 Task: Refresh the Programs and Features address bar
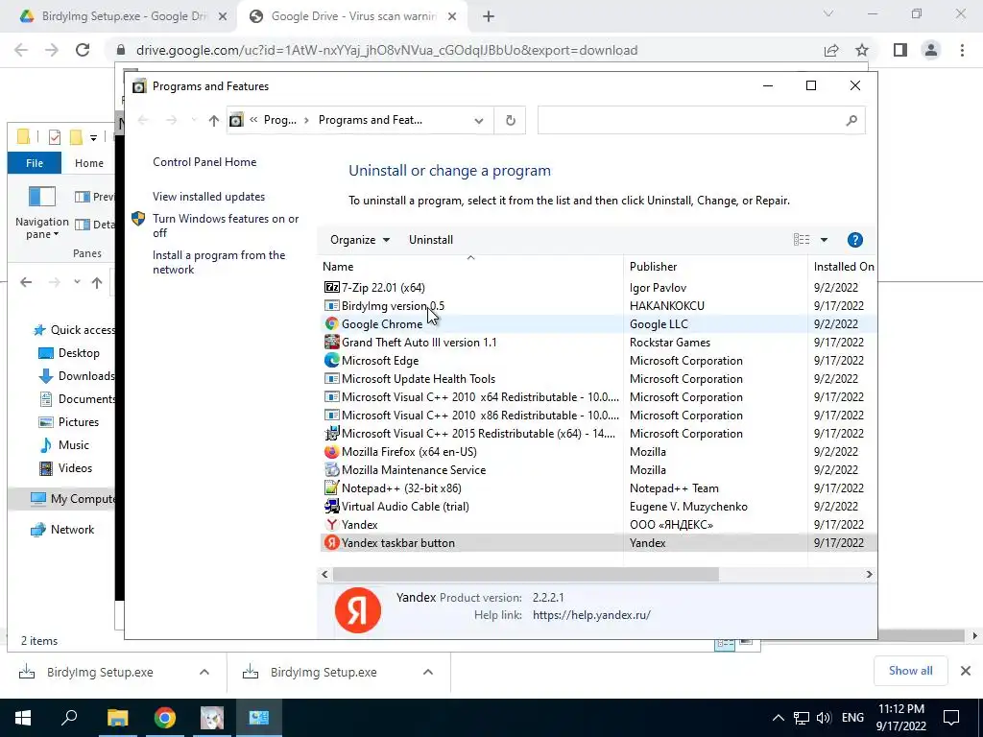[x=511, y=120]
